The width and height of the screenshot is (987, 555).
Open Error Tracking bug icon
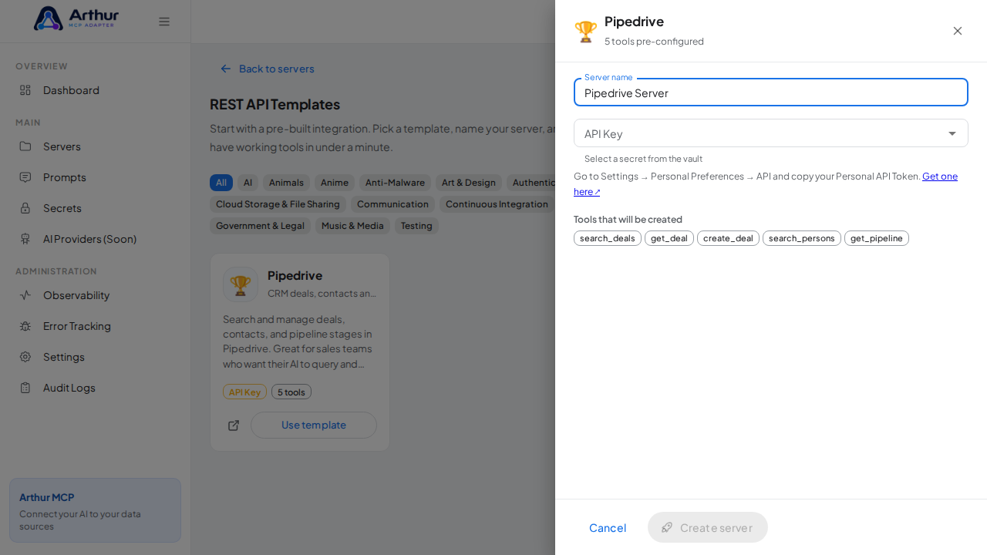coord(25,326)
